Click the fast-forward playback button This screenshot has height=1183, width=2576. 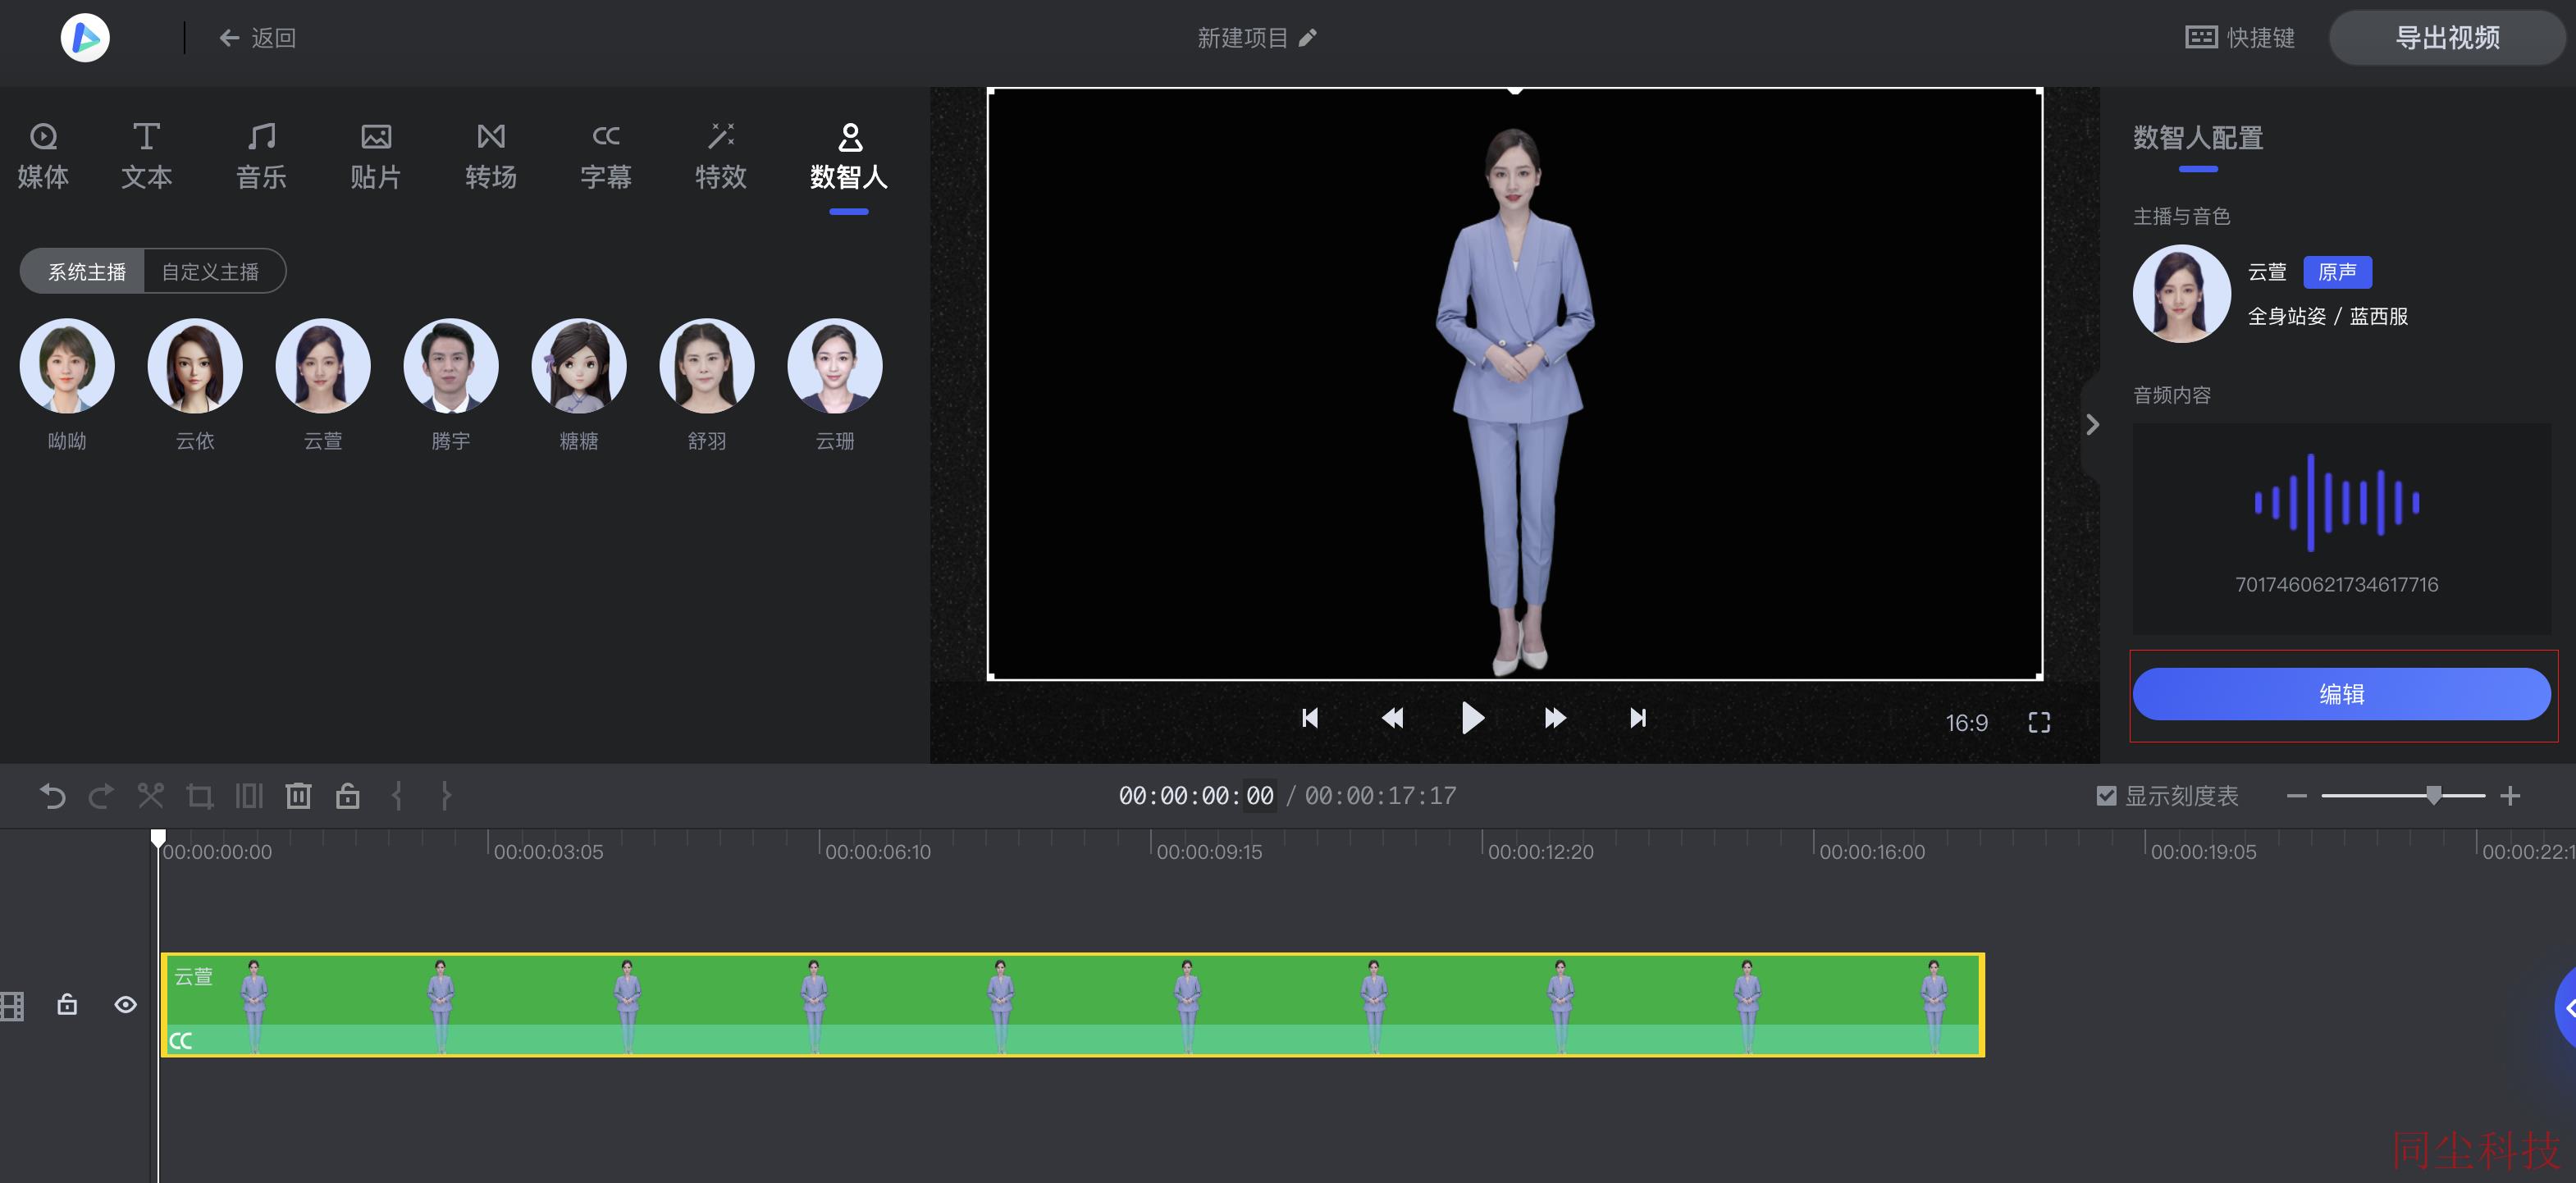1555,718
